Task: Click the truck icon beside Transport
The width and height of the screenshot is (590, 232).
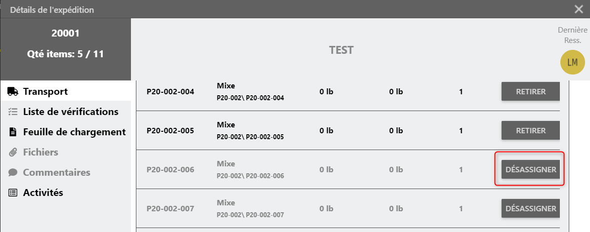Action: (13, 91)
